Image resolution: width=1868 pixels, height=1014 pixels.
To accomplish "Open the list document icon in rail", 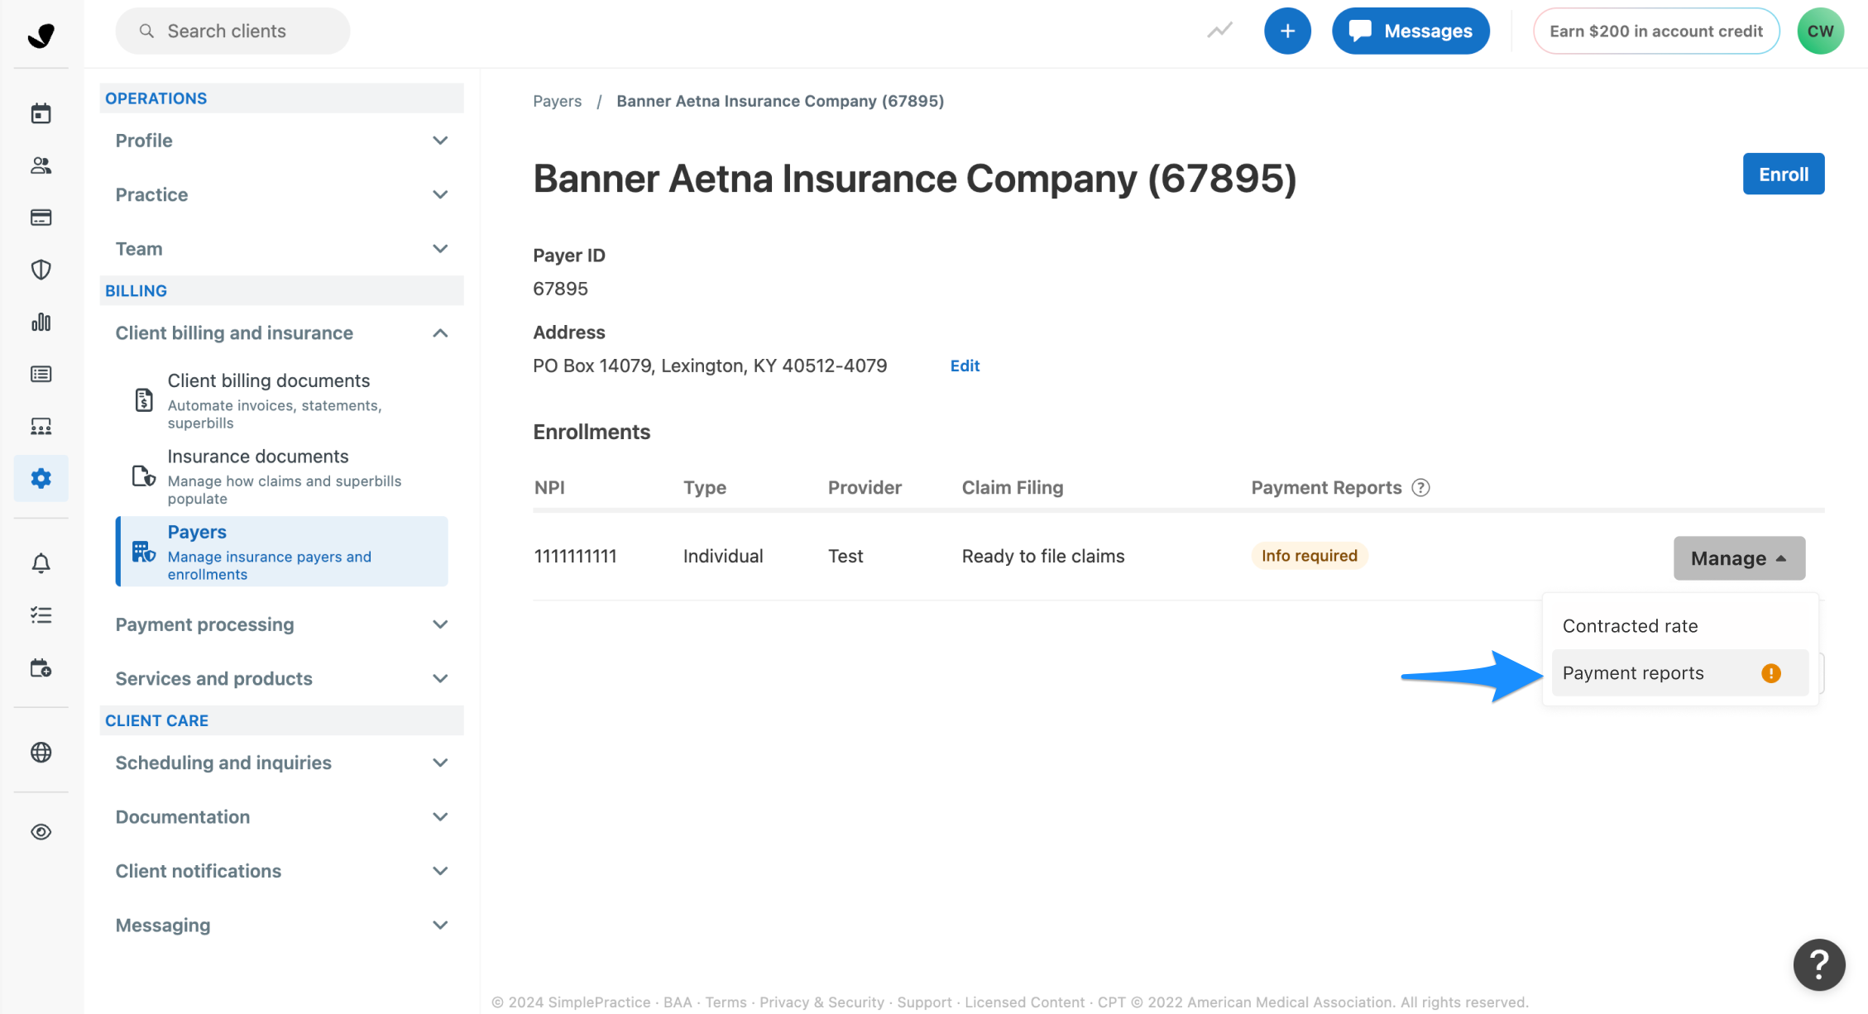I will [x=41, y=374].
